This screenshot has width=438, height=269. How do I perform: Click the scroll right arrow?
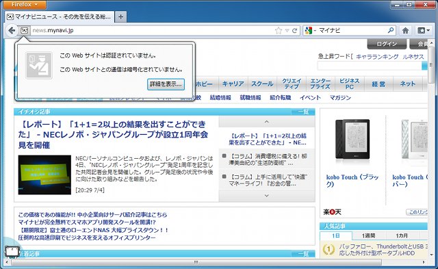(x=424, y=262)
